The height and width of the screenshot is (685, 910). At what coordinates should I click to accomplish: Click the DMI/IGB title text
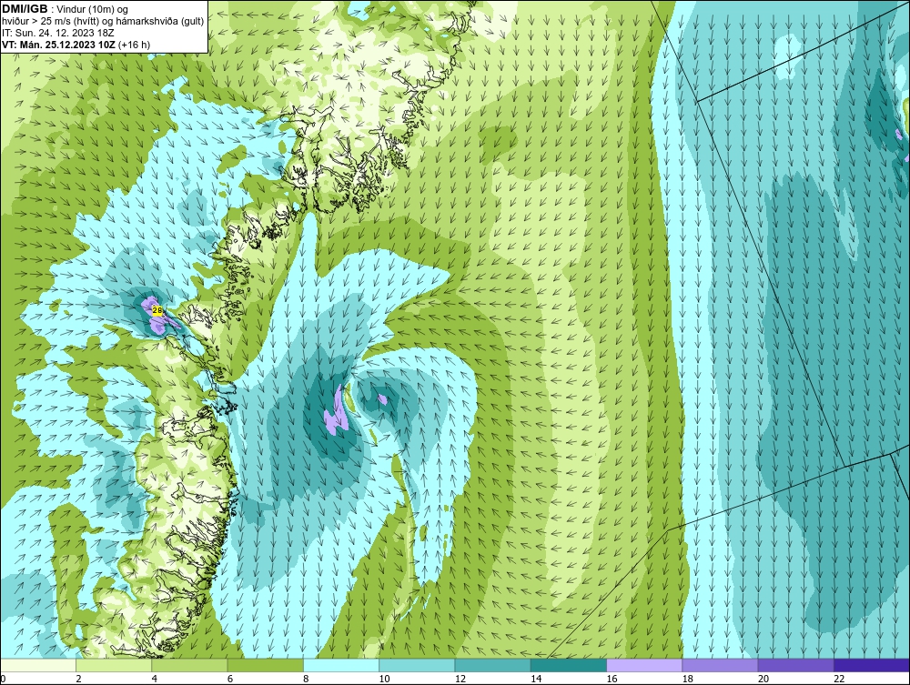25,9
